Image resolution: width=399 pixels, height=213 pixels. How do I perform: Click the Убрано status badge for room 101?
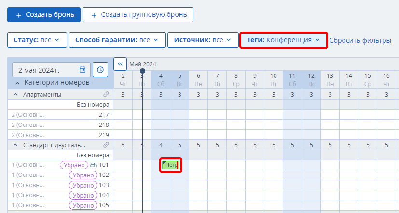pyautogui.click(x=74, y=165)
